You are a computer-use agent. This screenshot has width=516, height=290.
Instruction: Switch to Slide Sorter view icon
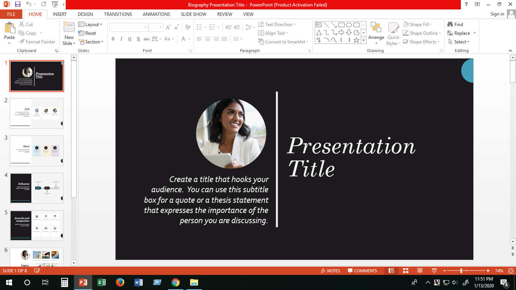click(406, 271)
